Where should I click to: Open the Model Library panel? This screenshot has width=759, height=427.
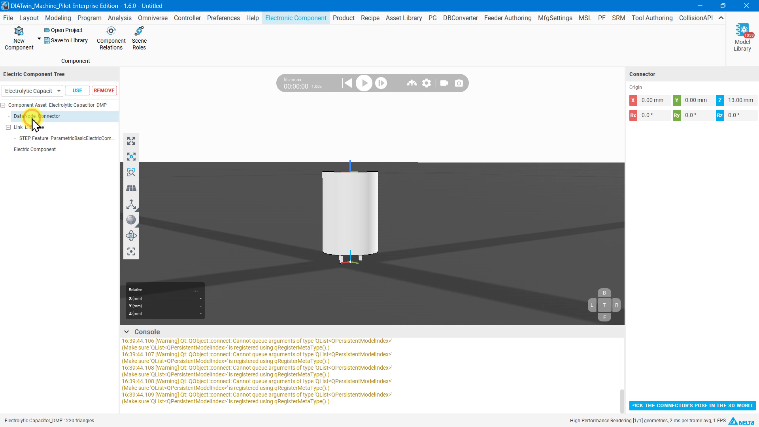(x=742, y=38)
